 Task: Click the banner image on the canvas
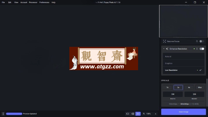coord(104,58)
